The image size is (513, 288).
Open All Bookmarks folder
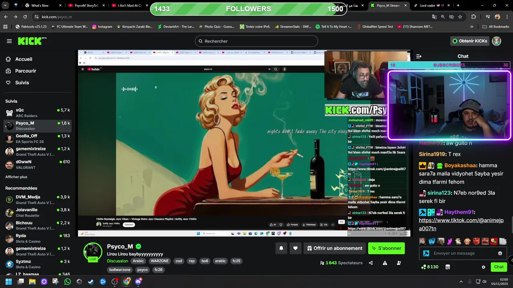coord(496,27)
